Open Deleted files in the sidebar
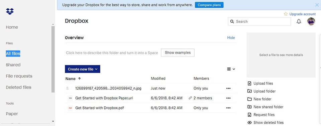This screenshot has width=321, height=126. pyautogui.click(x=18, y=87)
